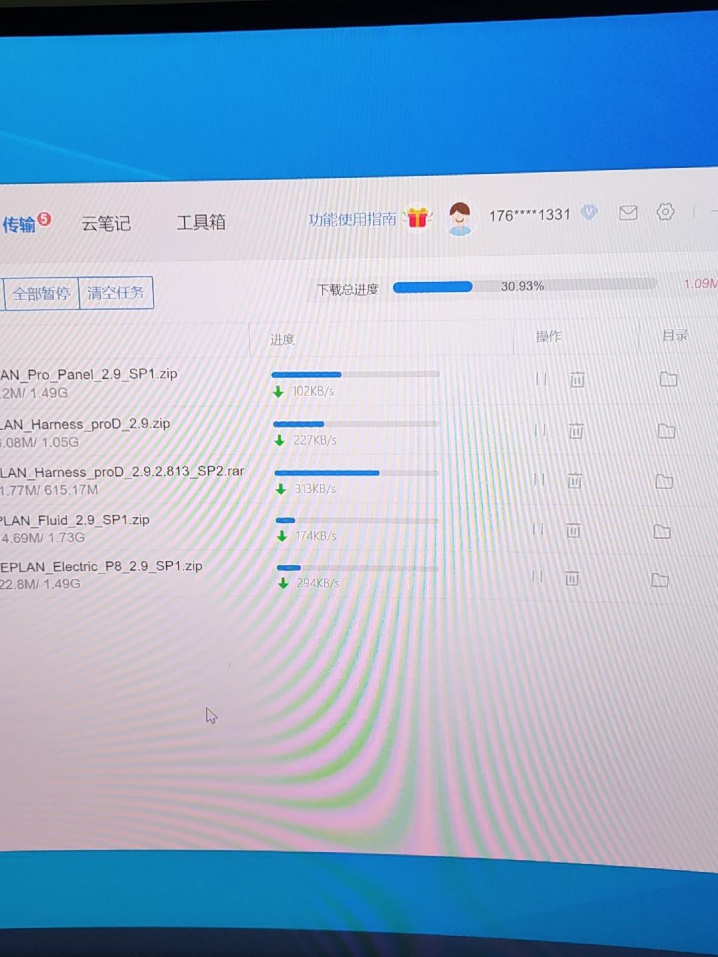718x957 pixels.
Task: Open the settings gear icon
Action: pyautogui.click(x=665, y=212)
